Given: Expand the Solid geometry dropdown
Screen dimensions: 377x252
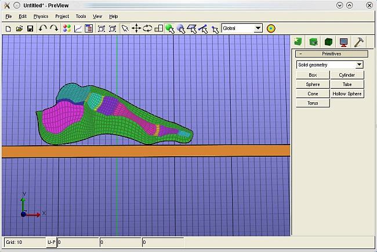Looking at the screenshot, I should click(x=359, y=65).
